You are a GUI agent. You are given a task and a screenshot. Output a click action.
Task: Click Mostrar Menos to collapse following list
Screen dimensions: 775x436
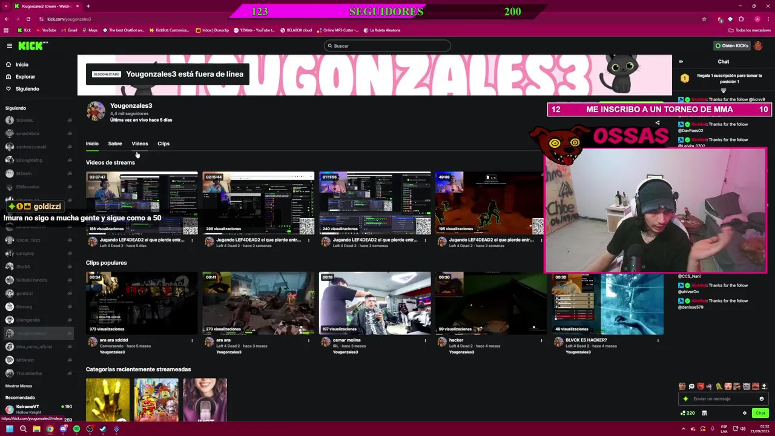(x=19, y=386)
